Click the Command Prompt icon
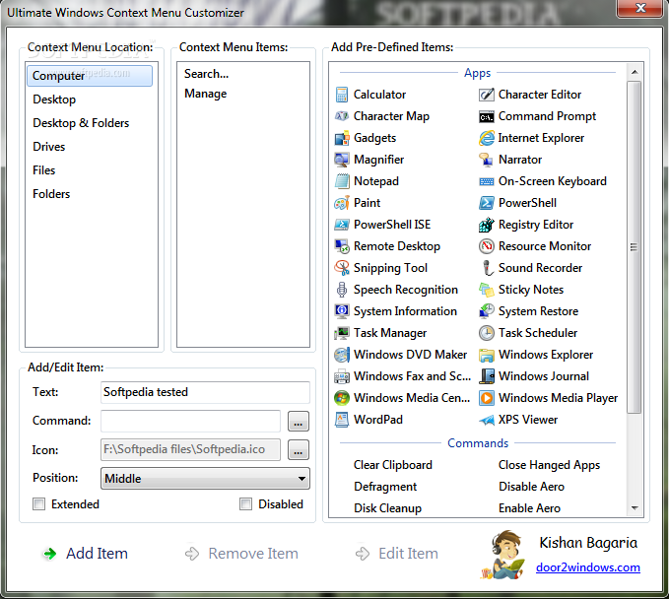Image resolution: width=669 pixels, height=599 pixels. 487,116
